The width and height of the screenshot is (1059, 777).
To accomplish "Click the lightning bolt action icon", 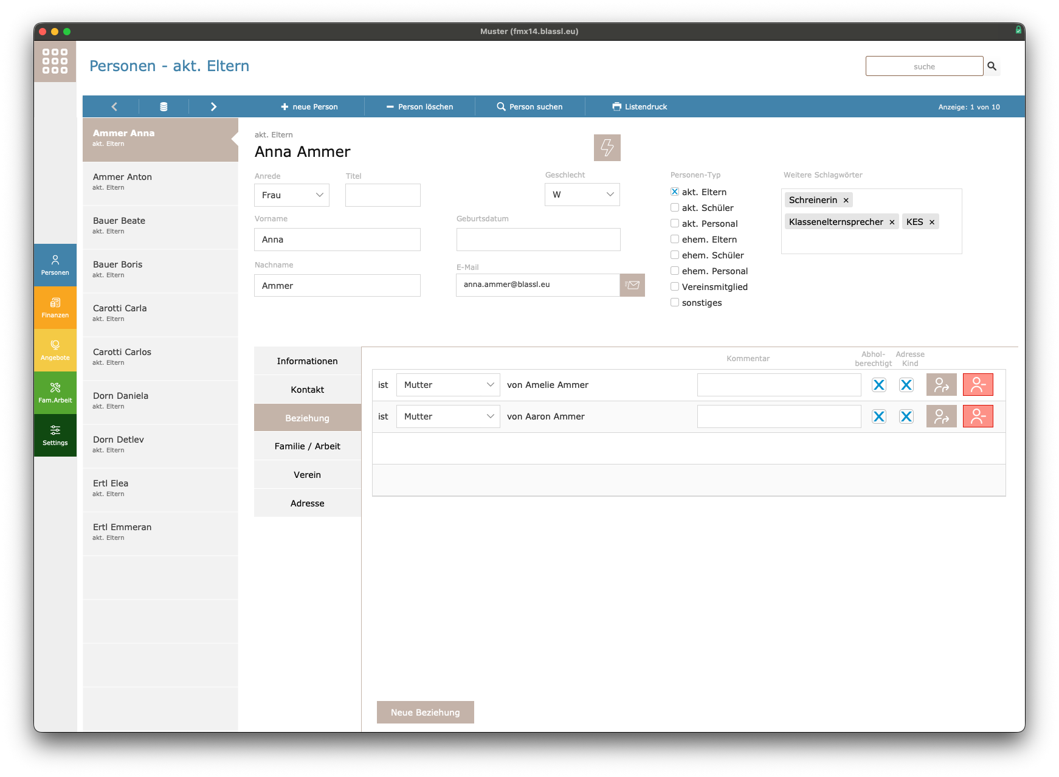I will (607, 148).
